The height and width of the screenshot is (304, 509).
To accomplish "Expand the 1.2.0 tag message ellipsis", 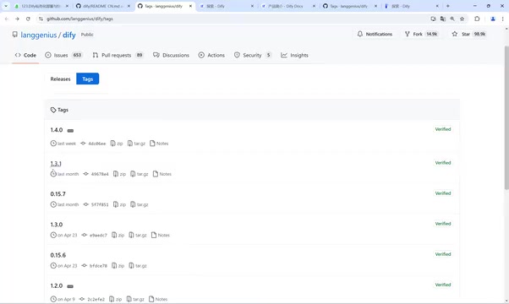I will tap(70, 286).
